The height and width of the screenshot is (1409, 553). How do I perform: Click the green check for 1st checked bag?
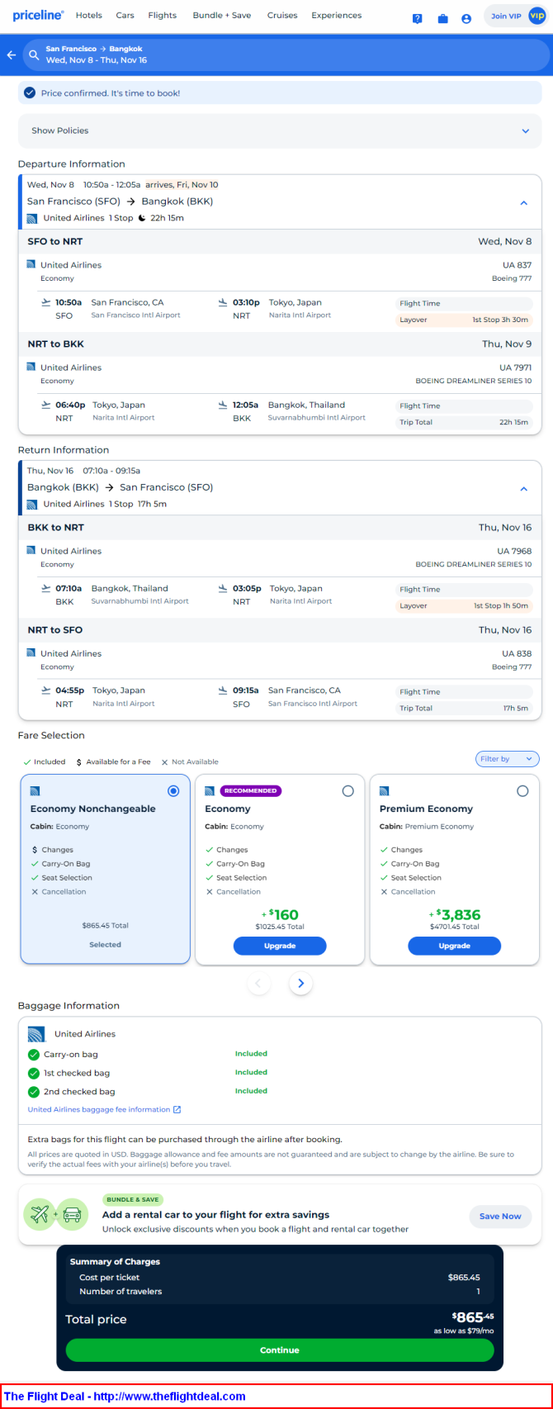tap(34, 1073)
